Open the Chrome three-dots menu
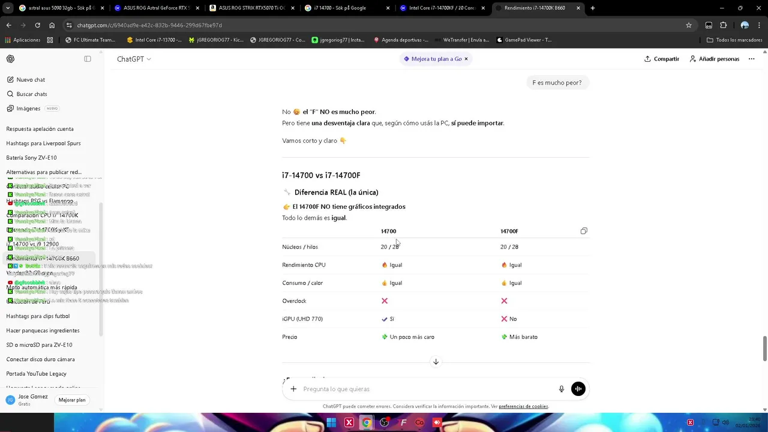This screenshot has height=432, width=768. [x=760, y=25]
